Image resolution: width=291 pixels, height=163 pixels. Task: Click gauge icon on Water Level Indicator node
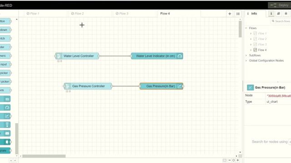180,56
